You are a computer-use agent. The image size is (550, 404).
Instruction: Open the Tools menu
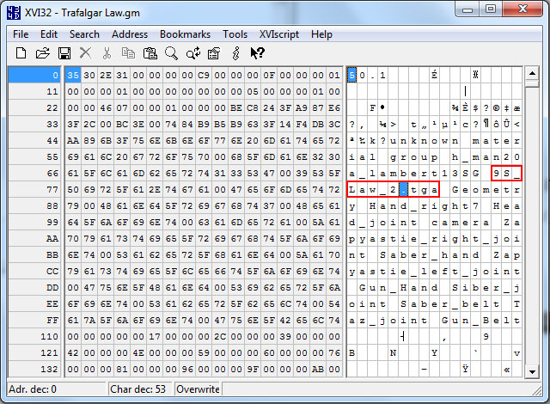(x=235, y=34)
